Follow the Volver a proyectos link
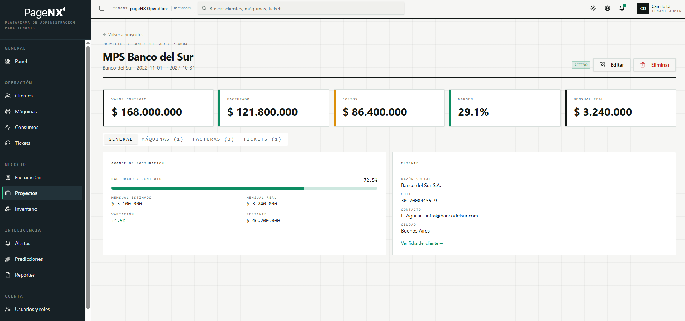Screen dimensions: 685x321 (123, 35)
